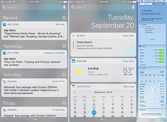Click the Lansing 84° row in the Mac Weather widget

[x=152, y=72]
